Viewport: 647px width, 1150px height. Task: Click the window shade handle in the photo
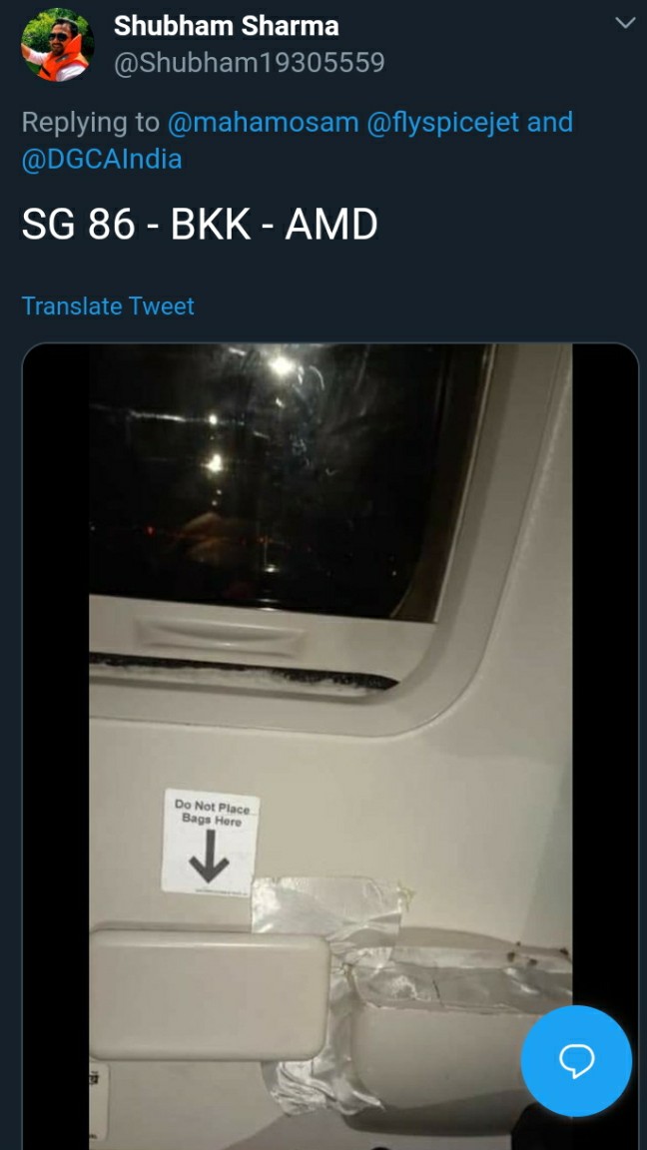click(220, 635)
